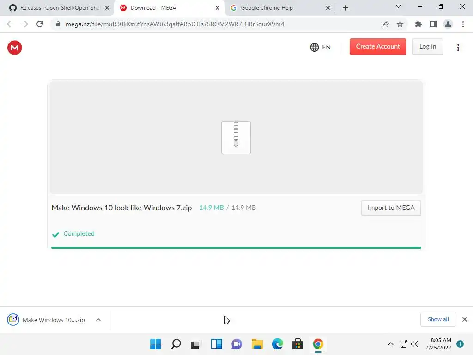Image resolution: width=473 pixels, height=355 pixels.
Task: Click the Log in button
Action: (427, 47)
